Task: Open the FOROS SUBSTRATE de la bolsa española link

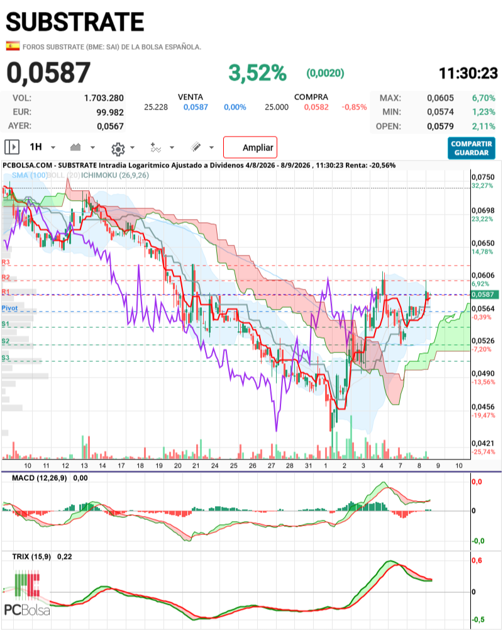Action: click(112, 47)
